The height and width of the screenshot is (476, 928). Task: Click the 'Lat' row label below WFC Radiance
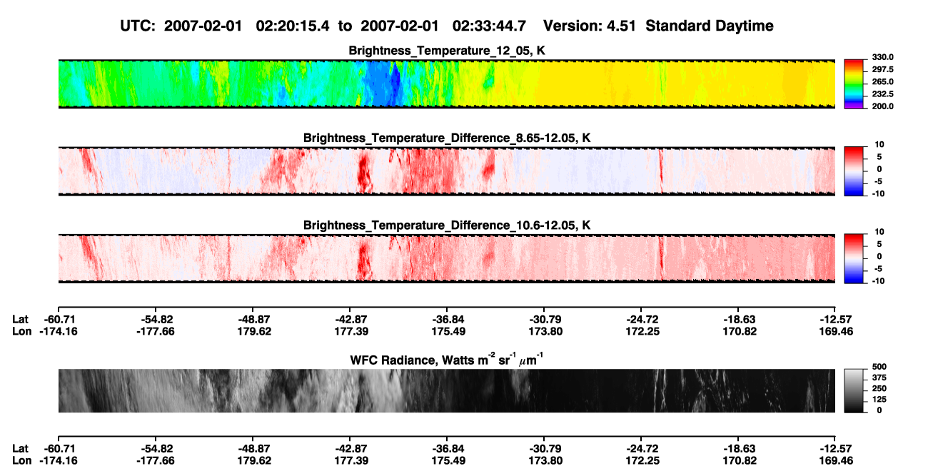(21, 448)
